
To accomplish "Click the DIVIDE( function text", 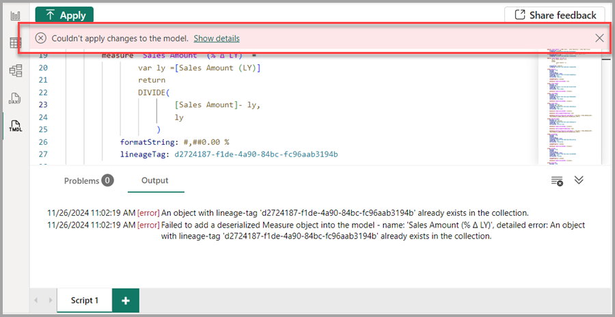I will click(x=153, y=92).
